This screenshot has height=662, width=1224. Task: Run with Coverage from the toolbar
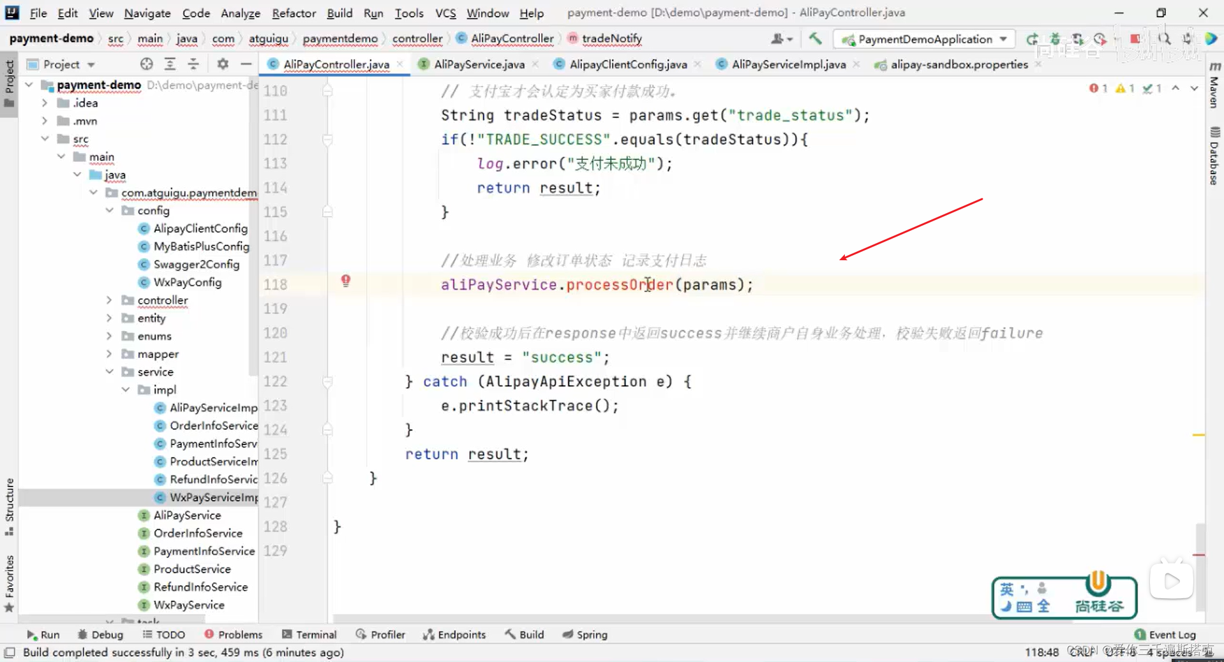coord(1077,39)
